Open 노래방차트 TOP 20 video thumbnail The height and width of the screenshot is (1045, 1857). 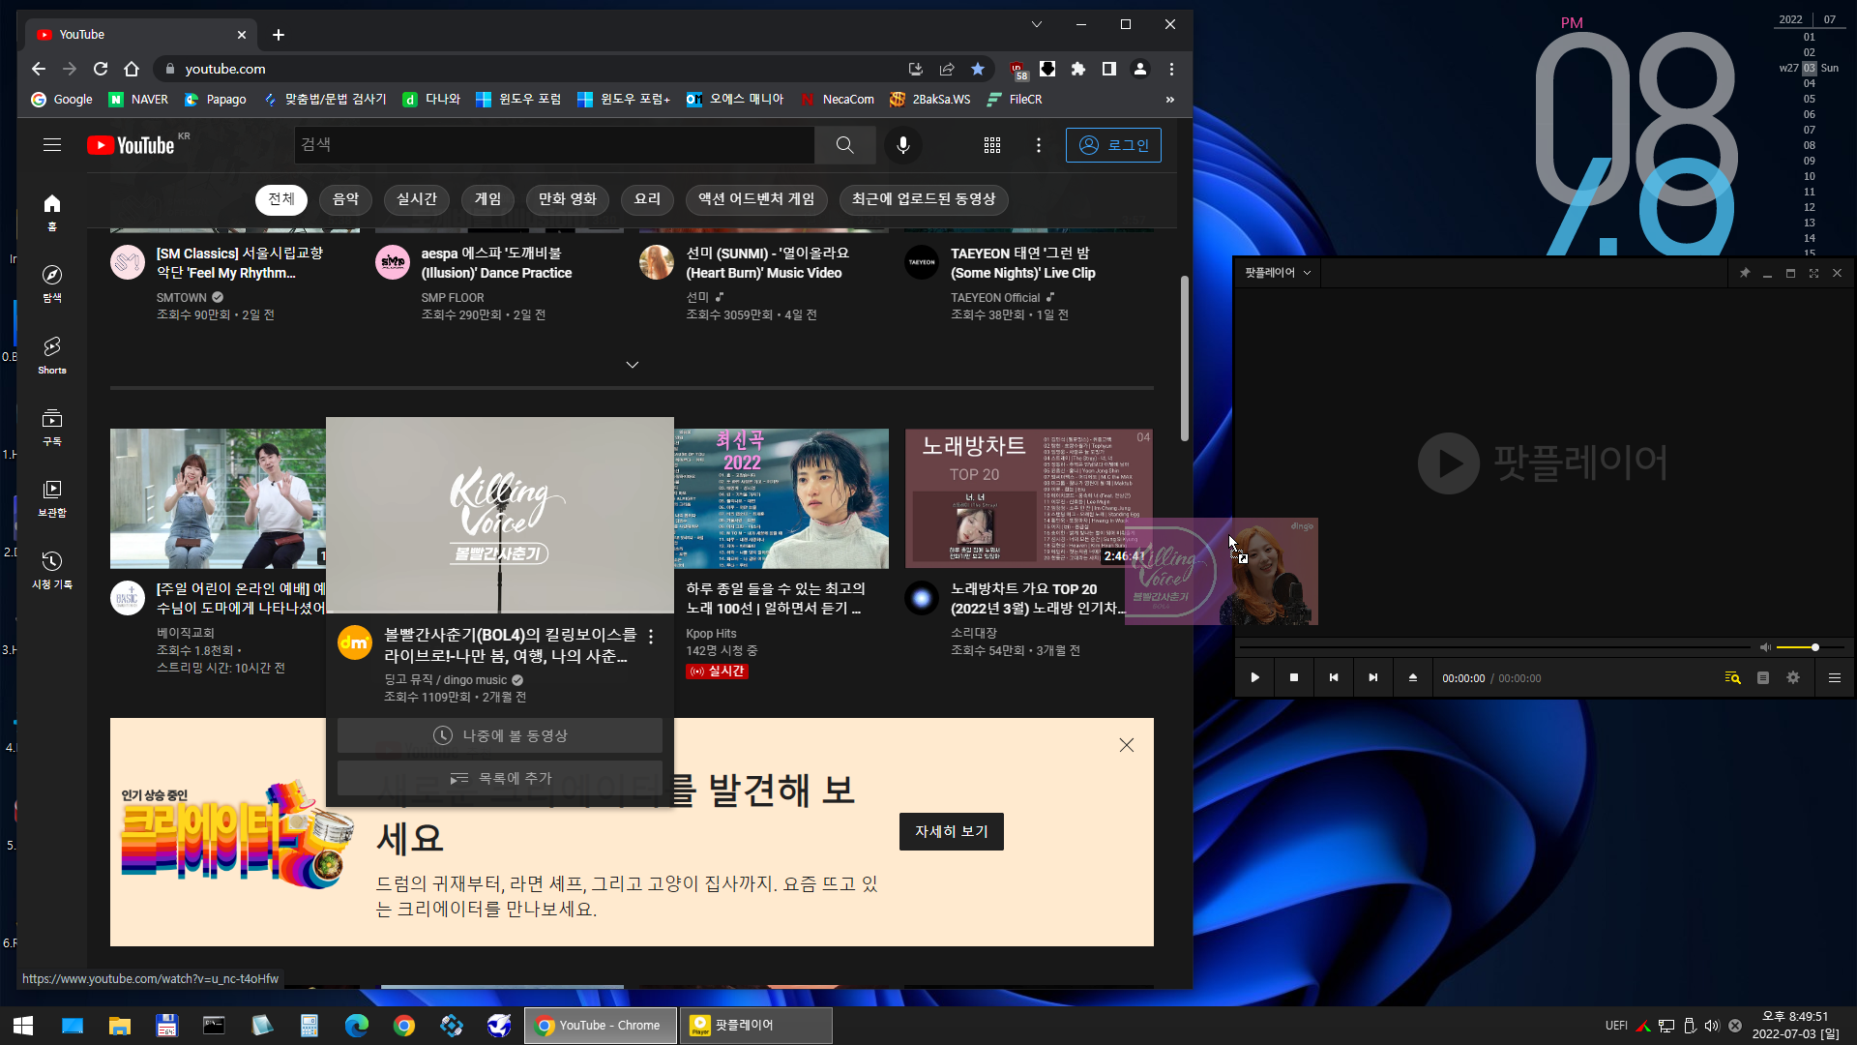(1029, 498)
